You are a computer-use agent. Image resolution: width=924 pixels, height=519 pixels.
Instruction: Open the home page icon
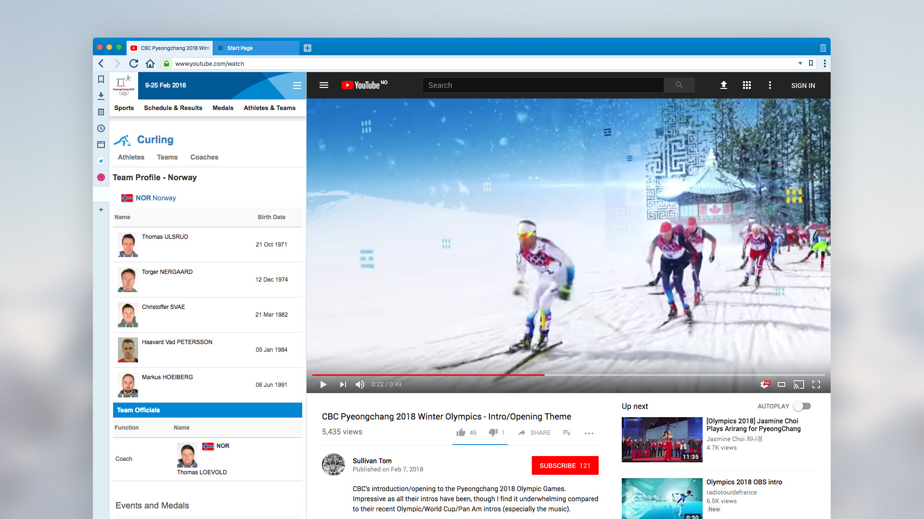(150, 63)
